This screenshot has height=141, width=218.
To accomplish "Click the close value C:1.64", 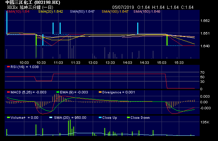I will (187, 7).
